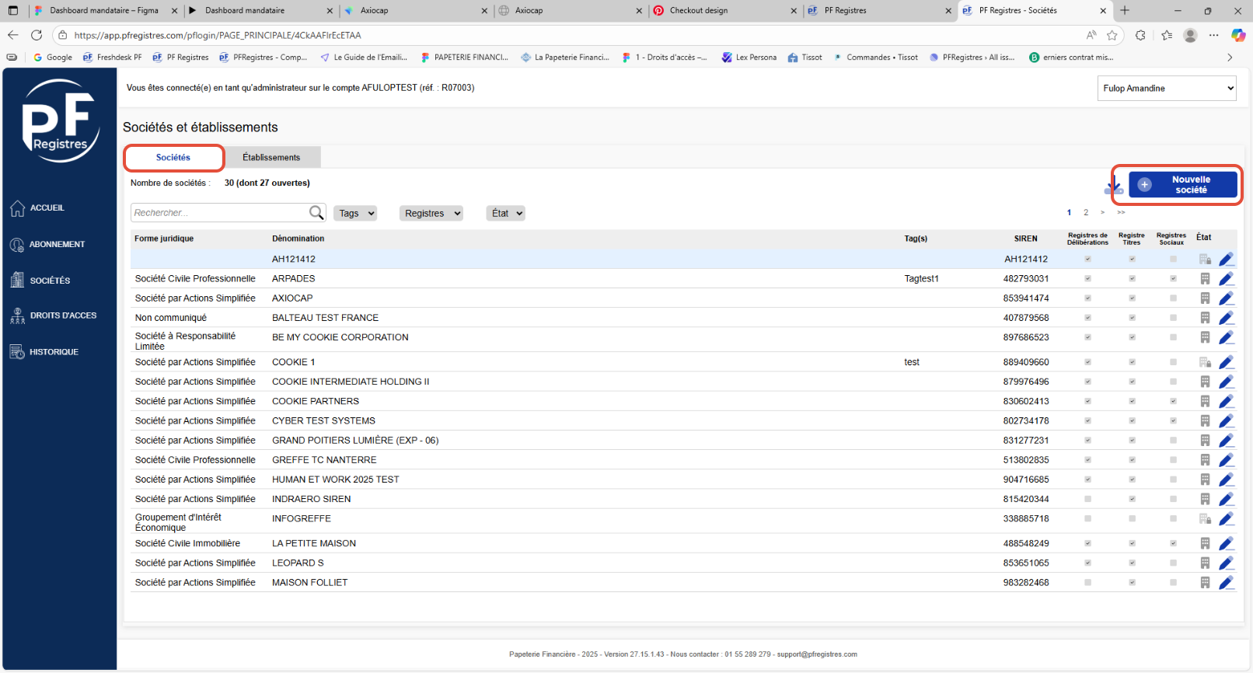Click the Nouvelle société button

pos(1182,185)
